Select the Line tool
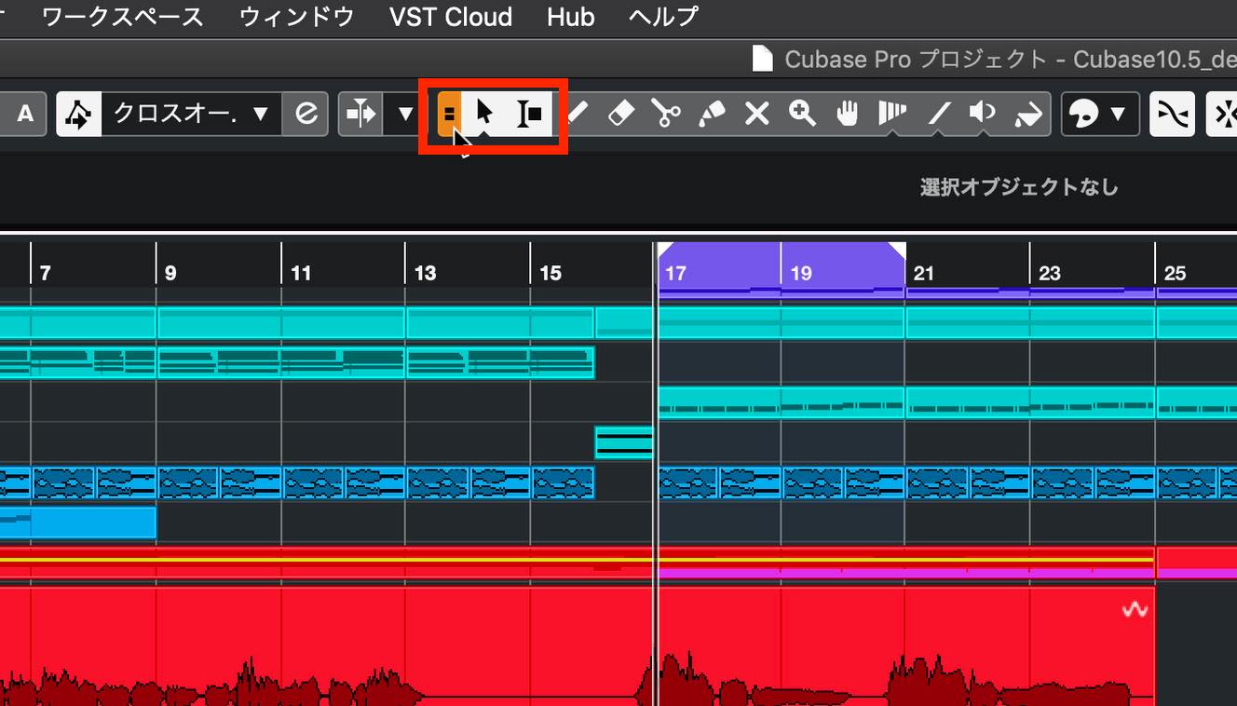Image resolution: width=1237 pixels, height=706 pixels. (938, 114)
